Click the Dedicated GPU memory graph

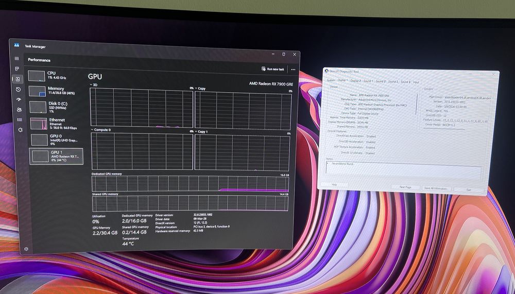190,184
